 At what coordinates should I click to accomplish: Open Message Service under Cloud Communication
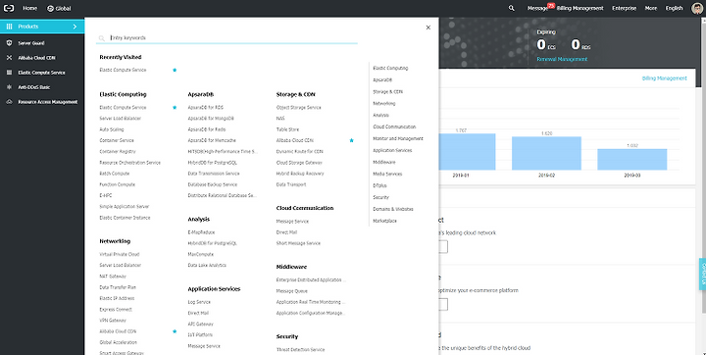click(x=292, y=222)
